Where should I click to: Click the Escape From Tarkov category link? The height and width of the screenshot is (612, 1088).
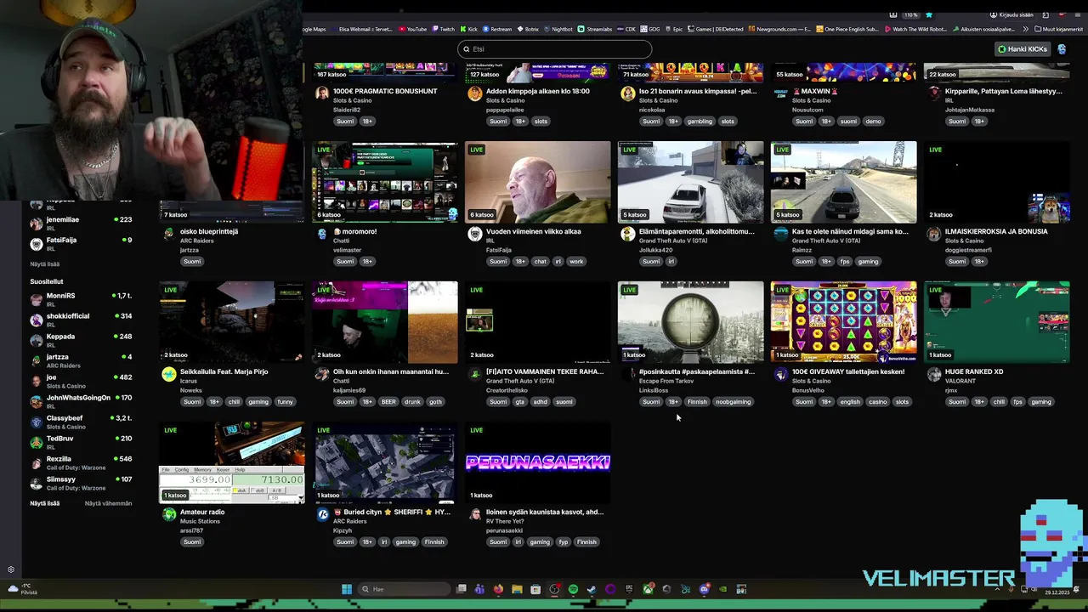coord(666,381)
